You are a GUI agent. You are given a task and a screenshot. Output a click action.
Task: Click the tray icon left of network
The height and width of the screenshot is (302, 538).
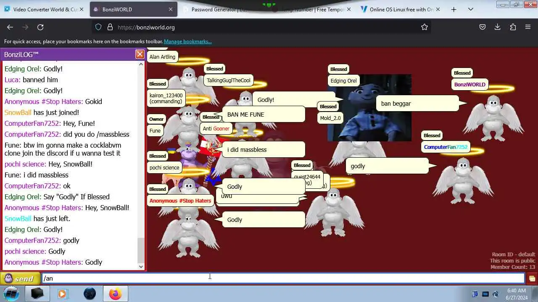pos(475,294)
